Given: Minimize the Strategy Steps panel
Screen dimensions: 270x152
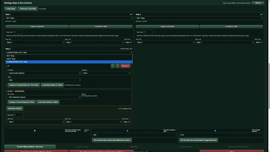Looking at the screenshot, I should coord(258,3).
